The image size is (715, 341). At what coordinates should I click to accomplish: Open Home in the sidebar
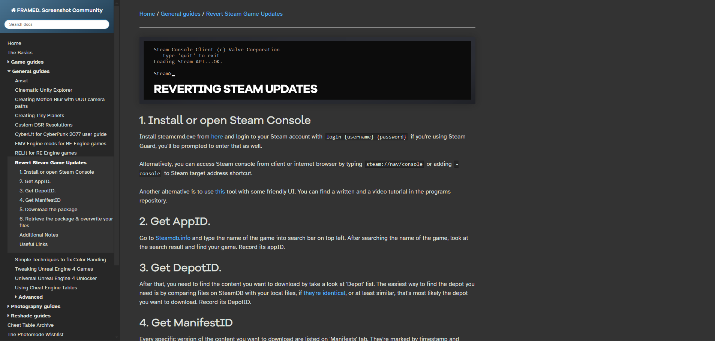pyautogui.click(x=14, y=43)
